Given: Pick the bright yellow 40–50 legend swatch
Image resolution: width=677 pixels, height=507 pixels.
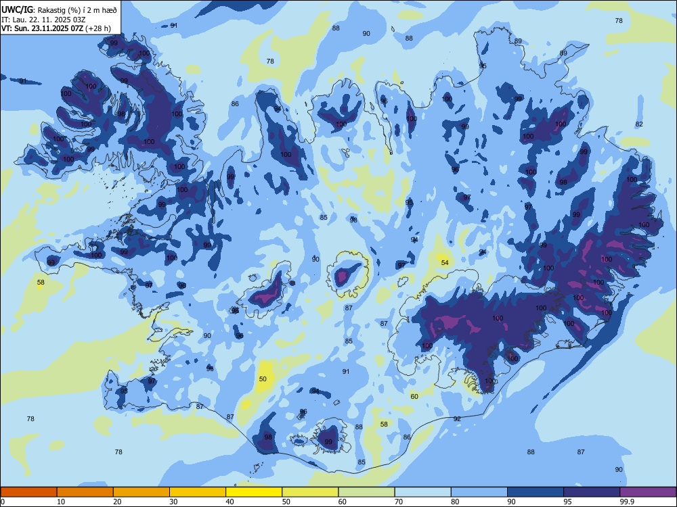Looking at the screenshot, I should click(254, 492).
